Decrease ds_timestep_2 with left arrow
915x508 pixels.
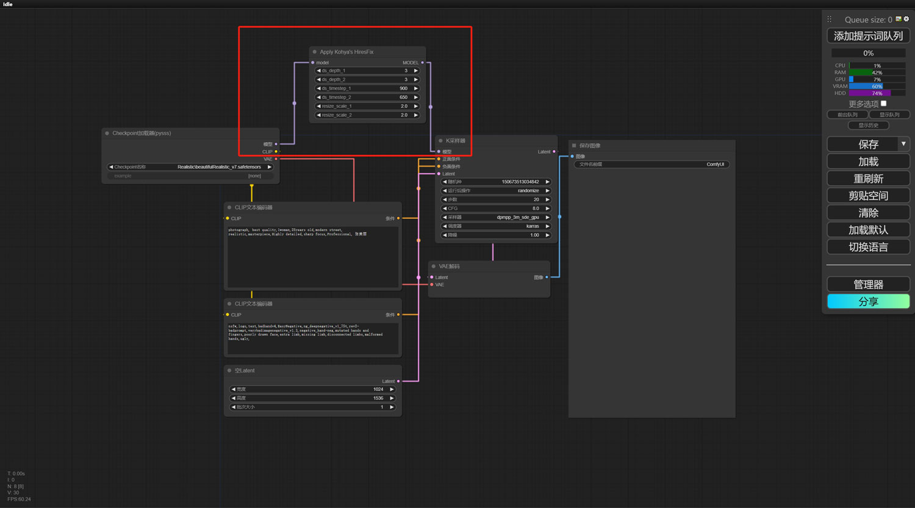click(318, 98)
